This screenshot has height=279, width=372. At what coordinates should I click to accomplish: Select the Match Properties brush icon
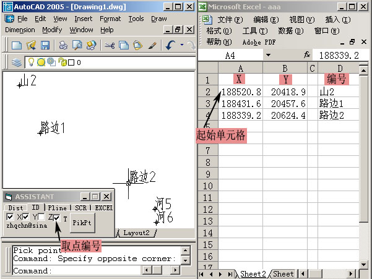[152, 45]
